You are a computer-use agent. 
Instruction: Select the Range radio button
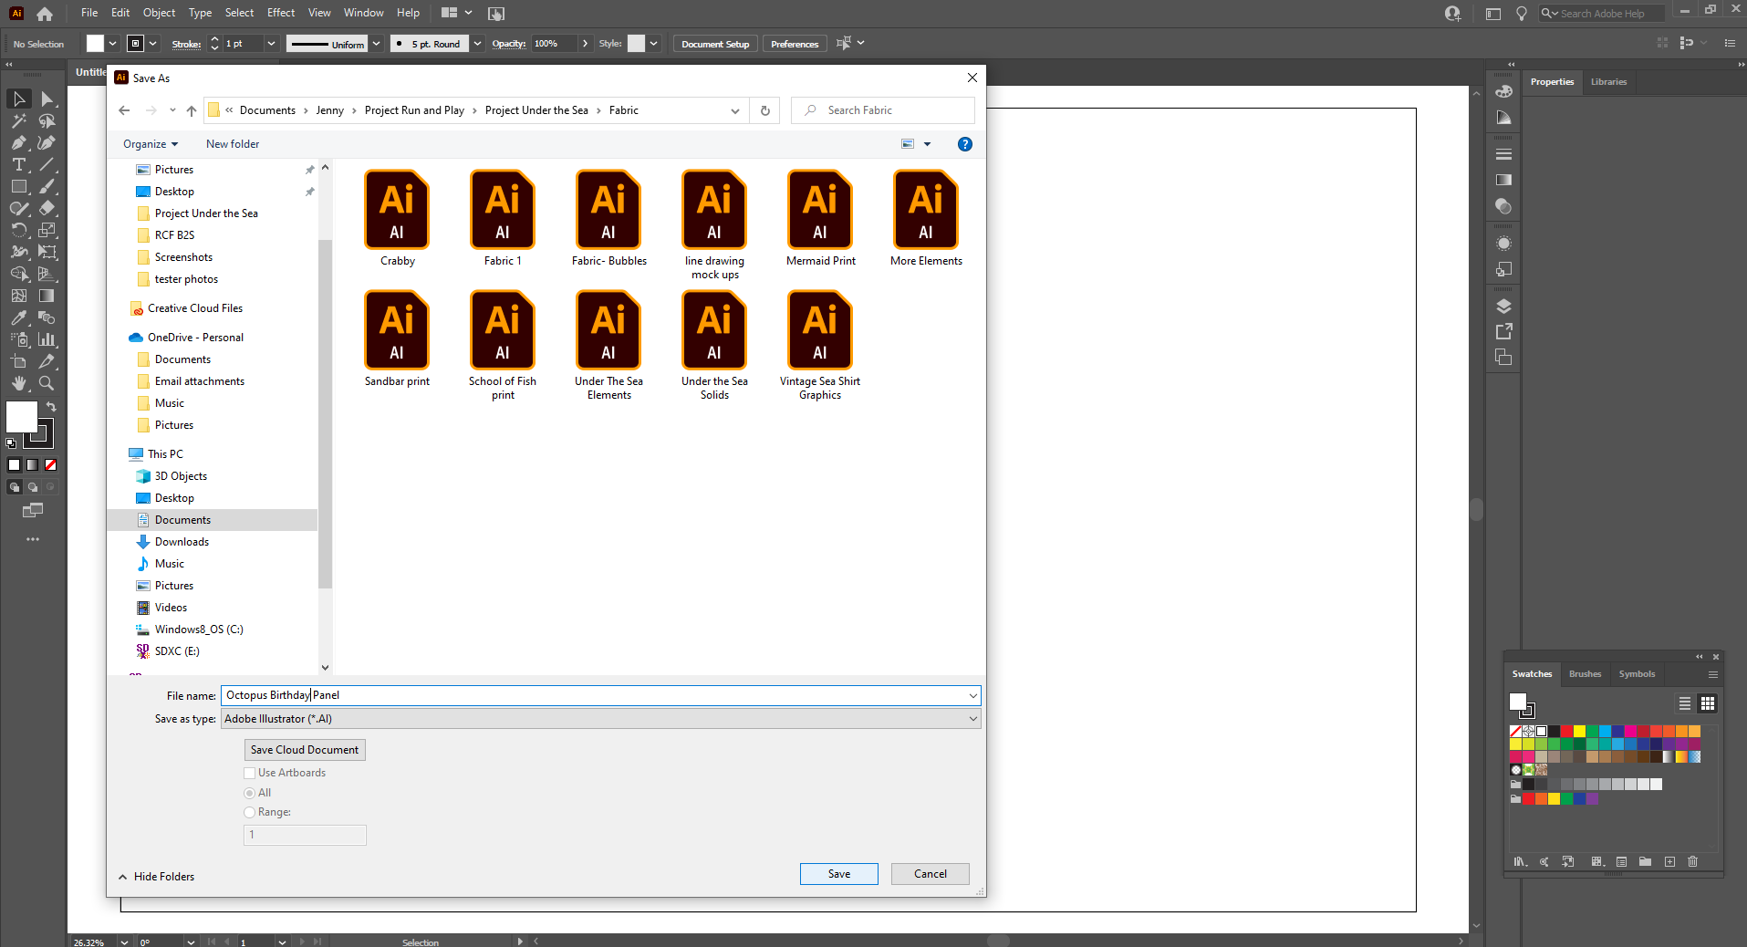[x=249, y=812]
